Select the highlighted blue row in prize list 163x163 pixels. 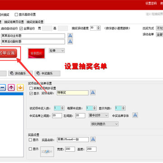coord(12,94)
